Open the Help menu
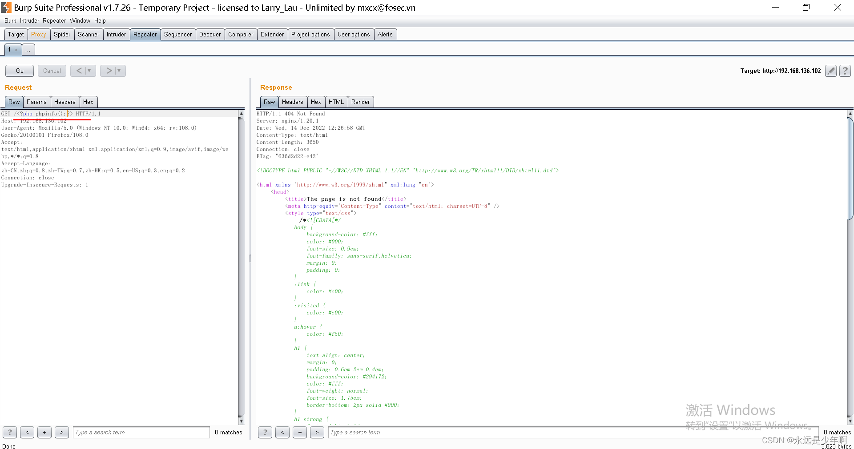The height and width of the screenshot is (449, 854). coord(100,20)
